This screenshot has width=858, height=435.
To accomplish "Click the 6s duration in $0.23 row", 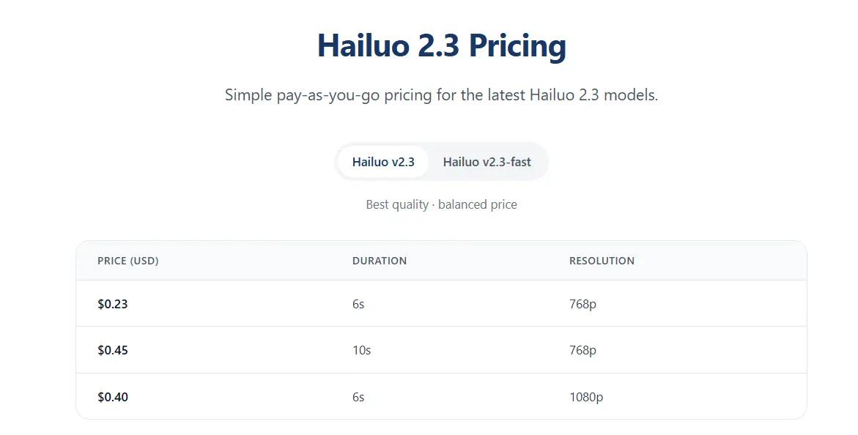I will coord(358,304).
